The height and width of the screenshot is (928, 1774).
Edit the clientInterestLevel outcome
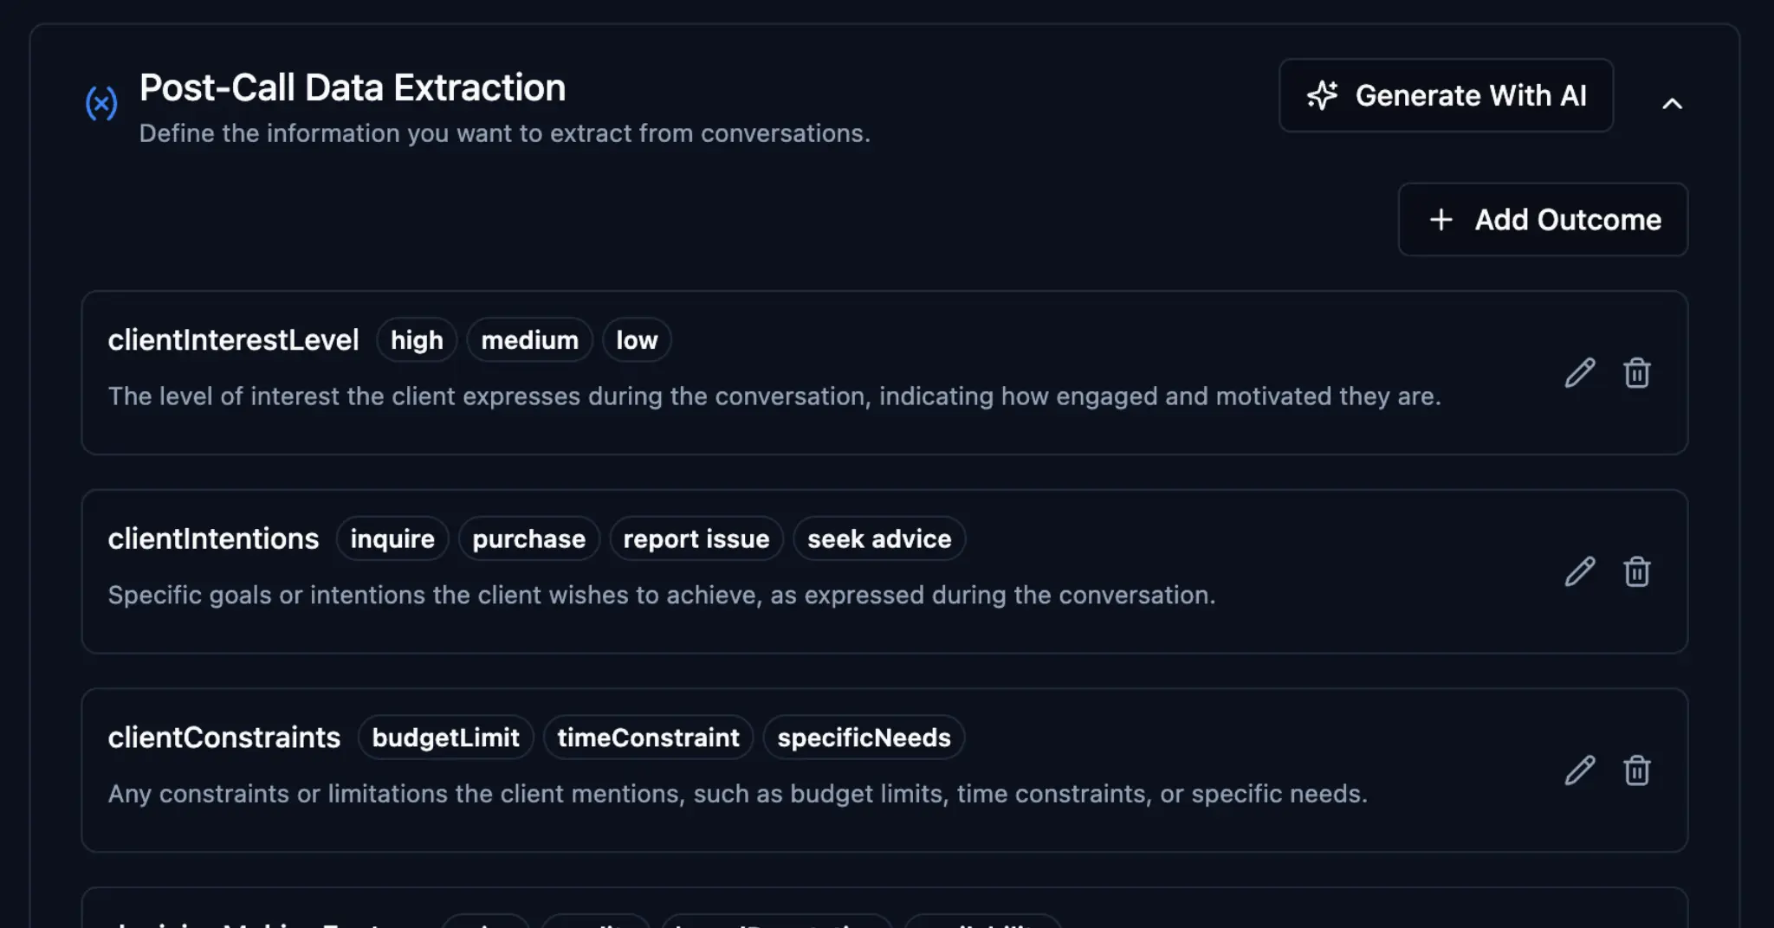1580,373
